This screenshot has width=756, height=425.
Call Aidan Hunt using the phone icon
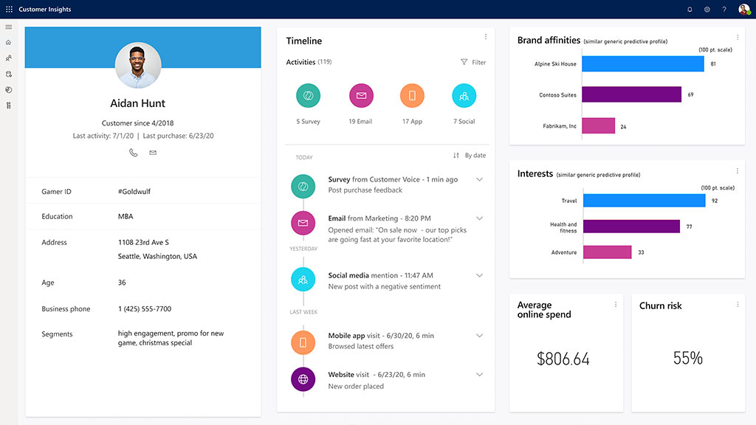(x=133, y=153)
